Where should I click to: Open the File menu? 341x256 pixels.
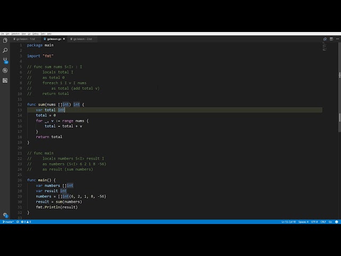[3, 34]
